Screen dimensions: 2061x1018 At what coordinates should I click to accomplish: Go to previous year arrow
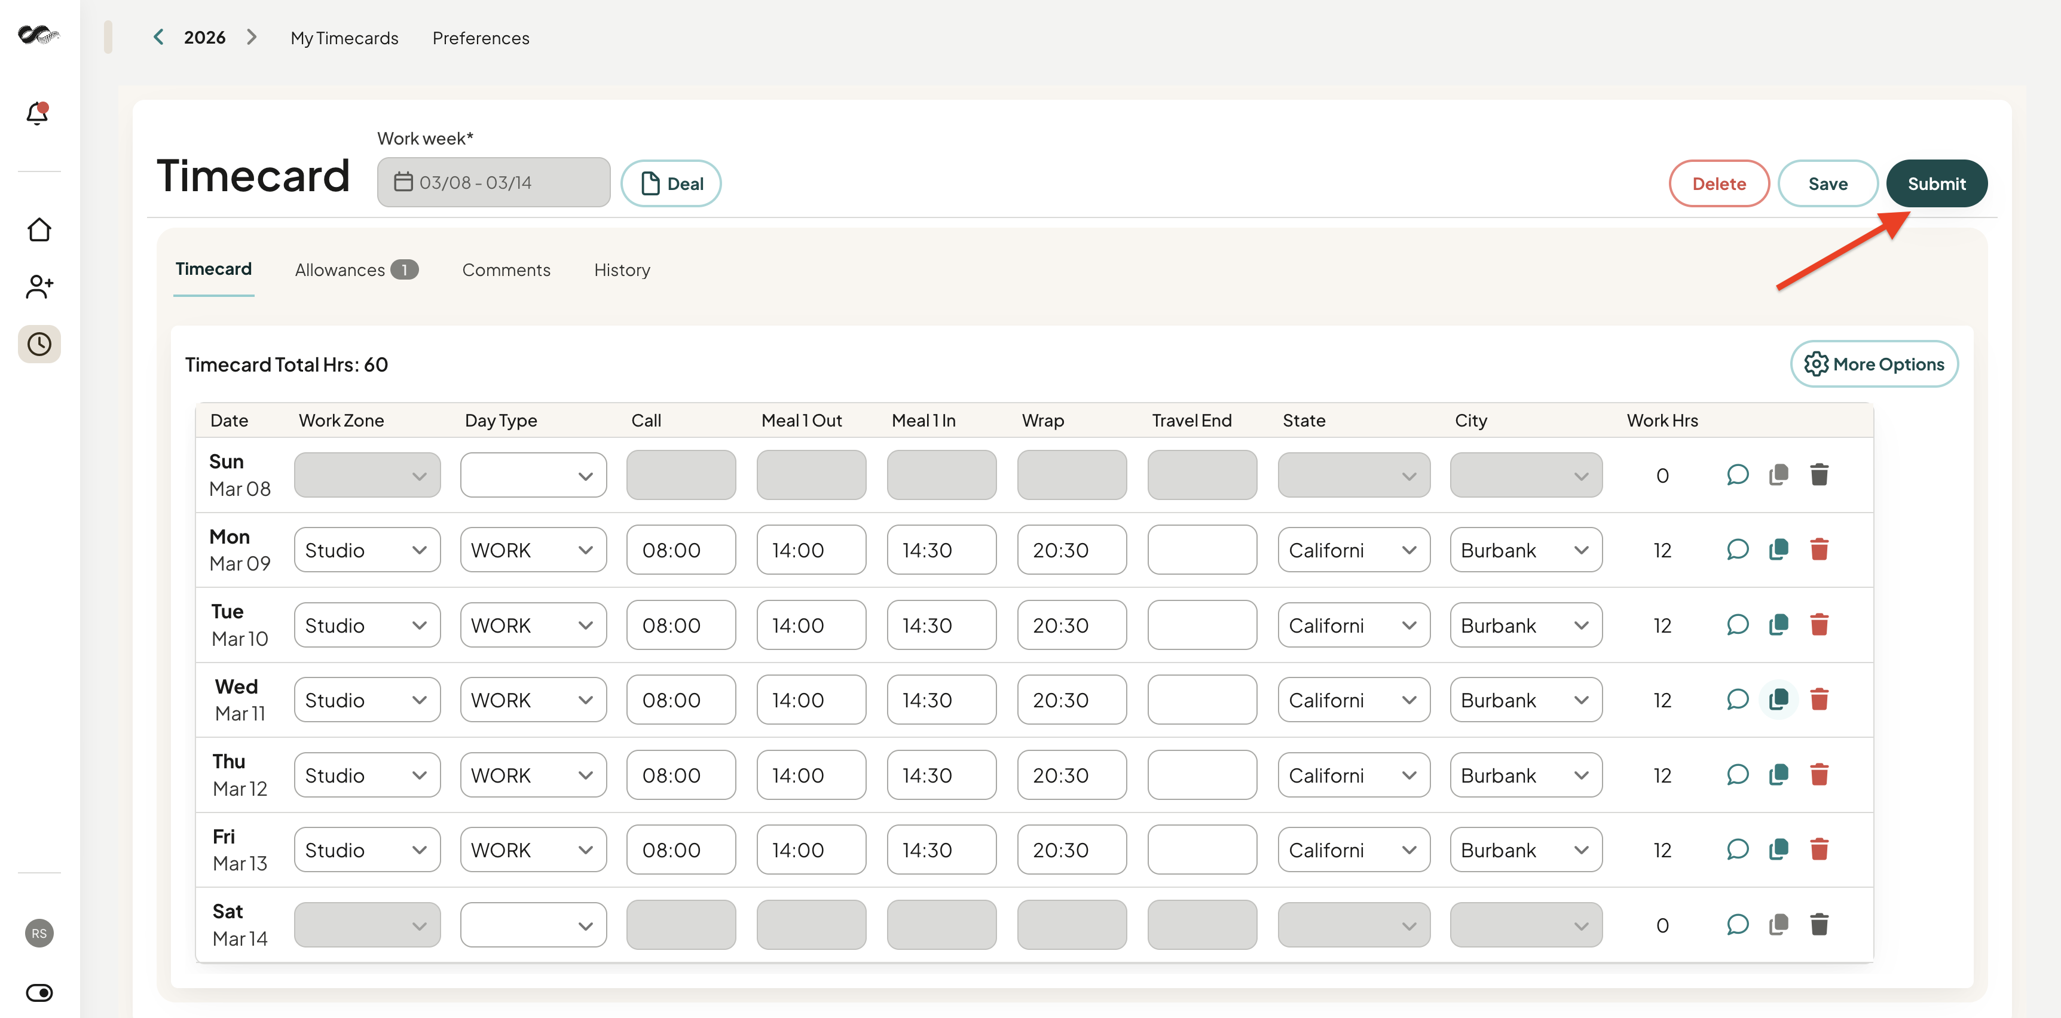point(158,37)
